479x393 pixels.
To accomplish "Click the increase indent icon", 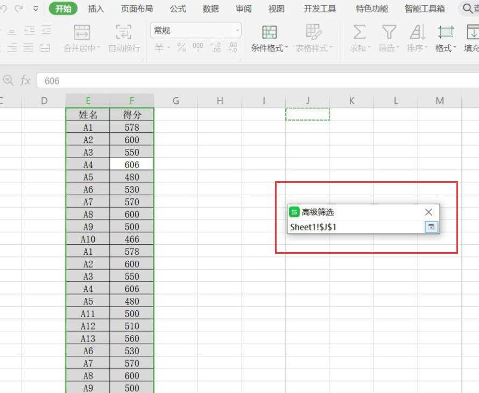I will coord(46,31).
